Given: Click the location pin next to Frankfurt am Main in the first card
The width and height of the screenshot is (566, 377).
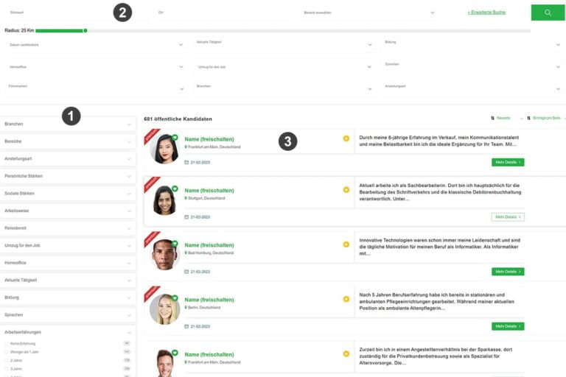Looking at the screenshot, I should 186,147.
